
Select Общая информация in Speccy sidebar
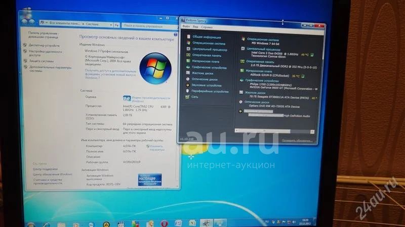tap(207, 37)
